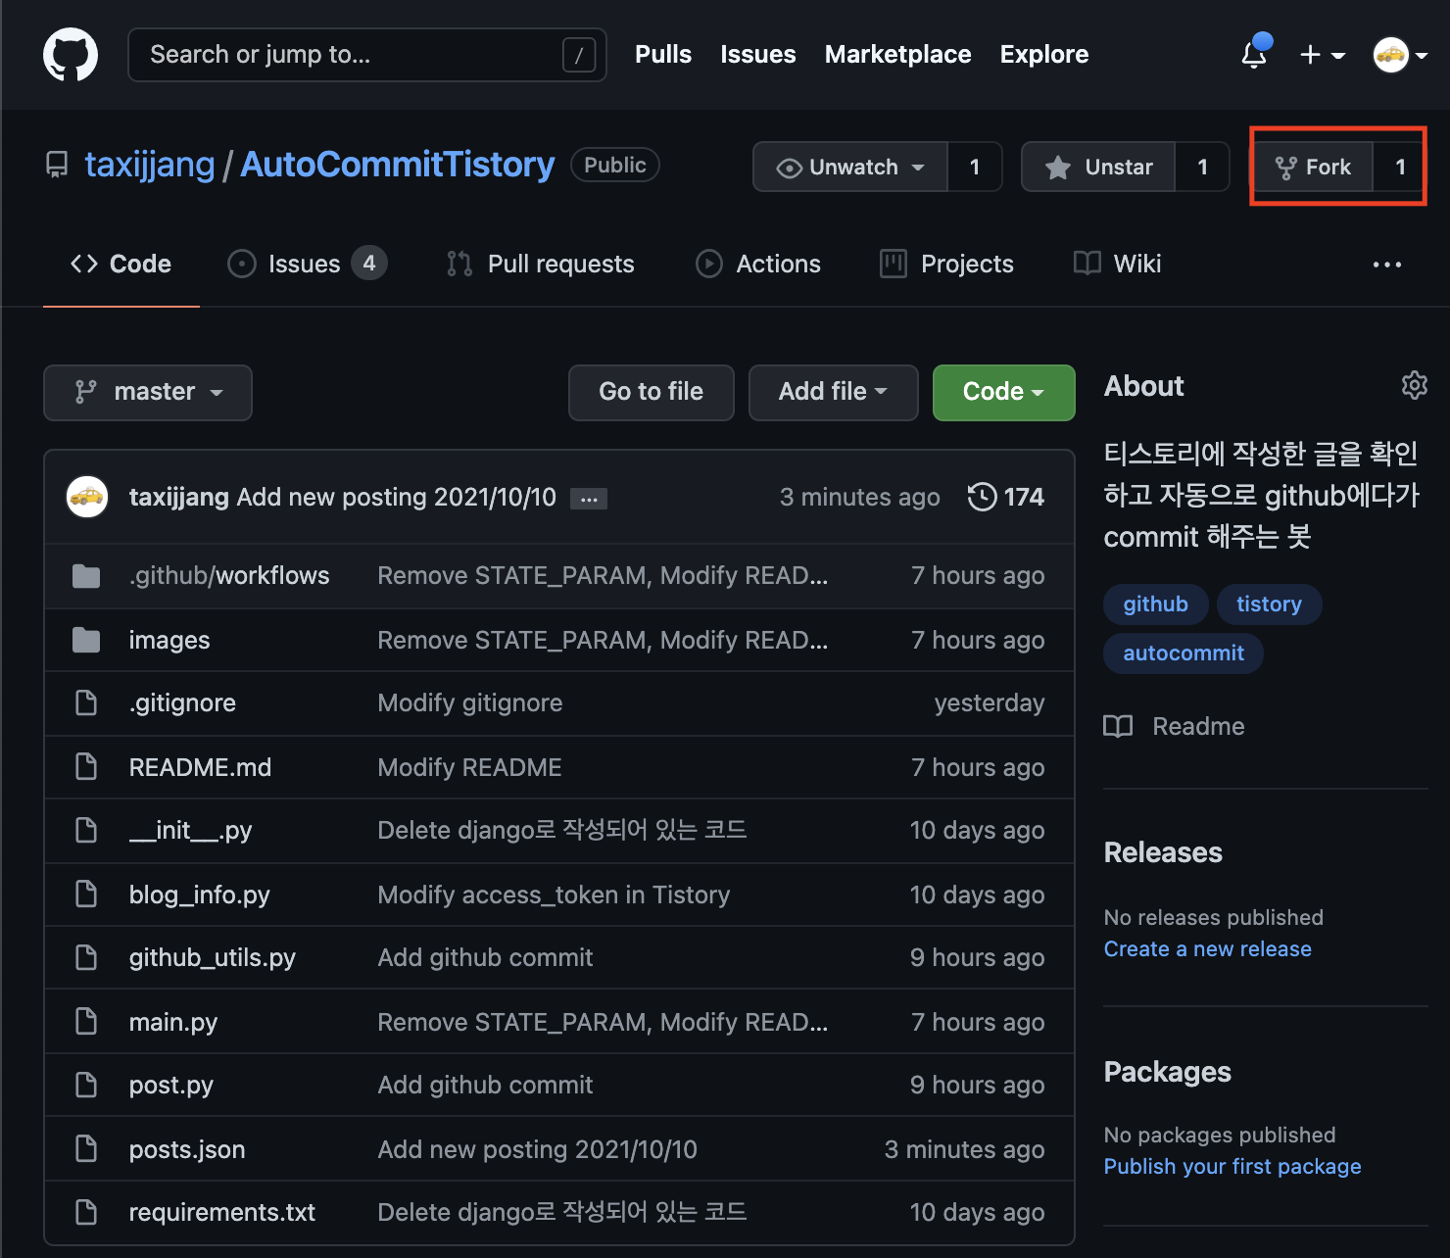Image resolution: width=1450 pixels, height=1258 pixels.
Task: Switch to the Pull requests tab
Action: (541, 264)
